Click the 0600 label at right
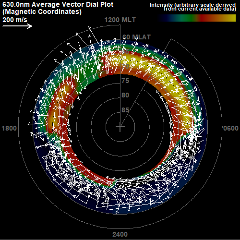240x240 pixels. (231, 128)
